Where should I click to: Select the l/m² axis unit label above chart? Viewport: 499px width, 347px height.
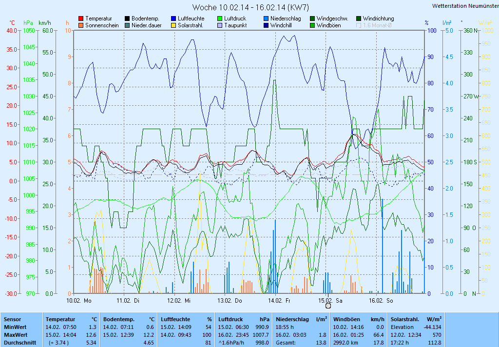[x=447, y=23]
